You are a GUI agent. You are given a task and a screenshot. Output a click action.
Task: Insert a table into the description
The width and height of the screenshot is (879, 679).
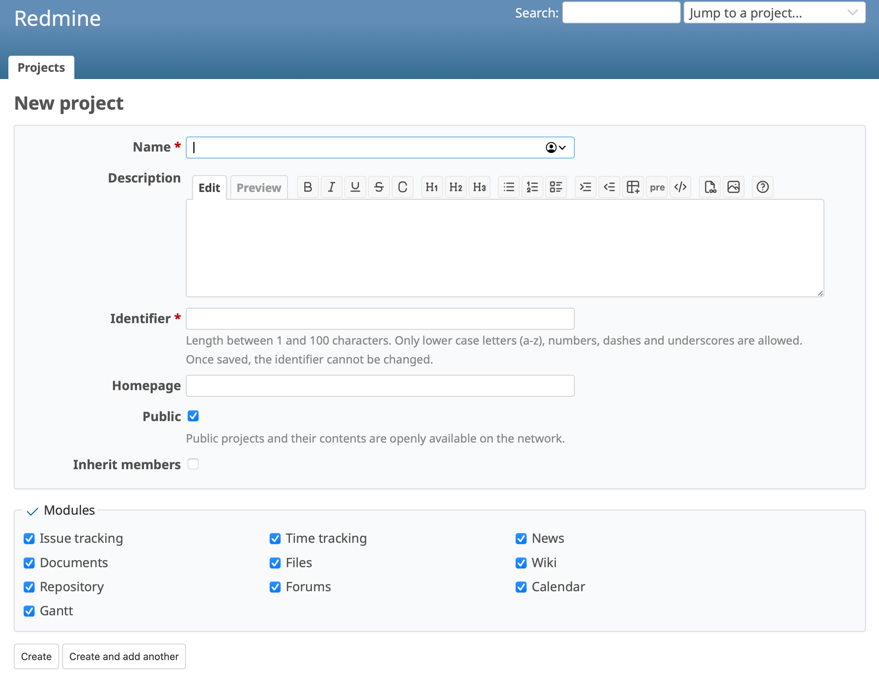click(x=633, y=187)
